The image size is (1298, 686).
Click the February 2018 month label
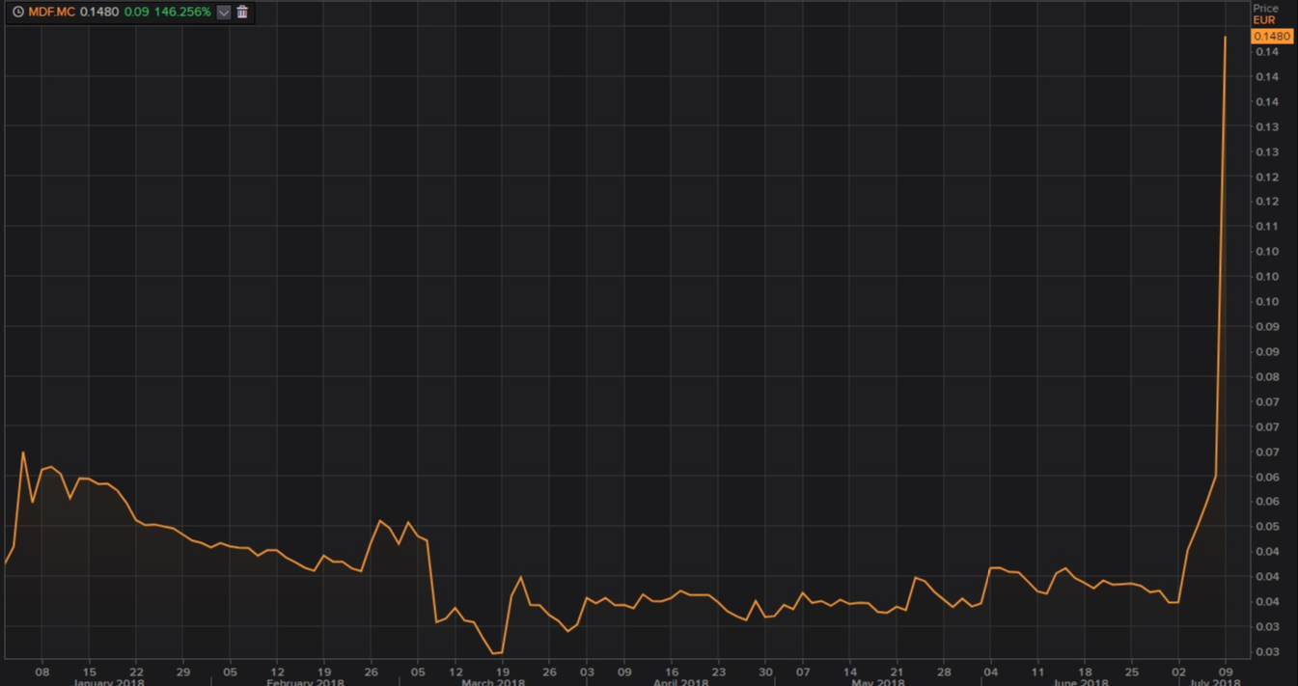pos(305,682)
